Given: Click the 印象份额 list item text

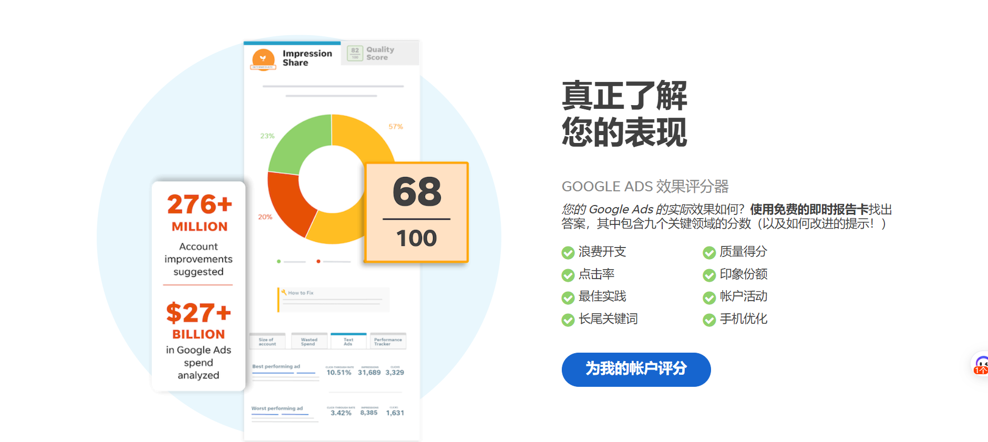Looking at the screenshot, I should pyautogui.click(x=744, y=274).
